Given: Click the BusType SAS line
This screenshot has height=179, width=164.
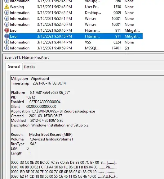Looking at the screenshot, I should point(24,144).
